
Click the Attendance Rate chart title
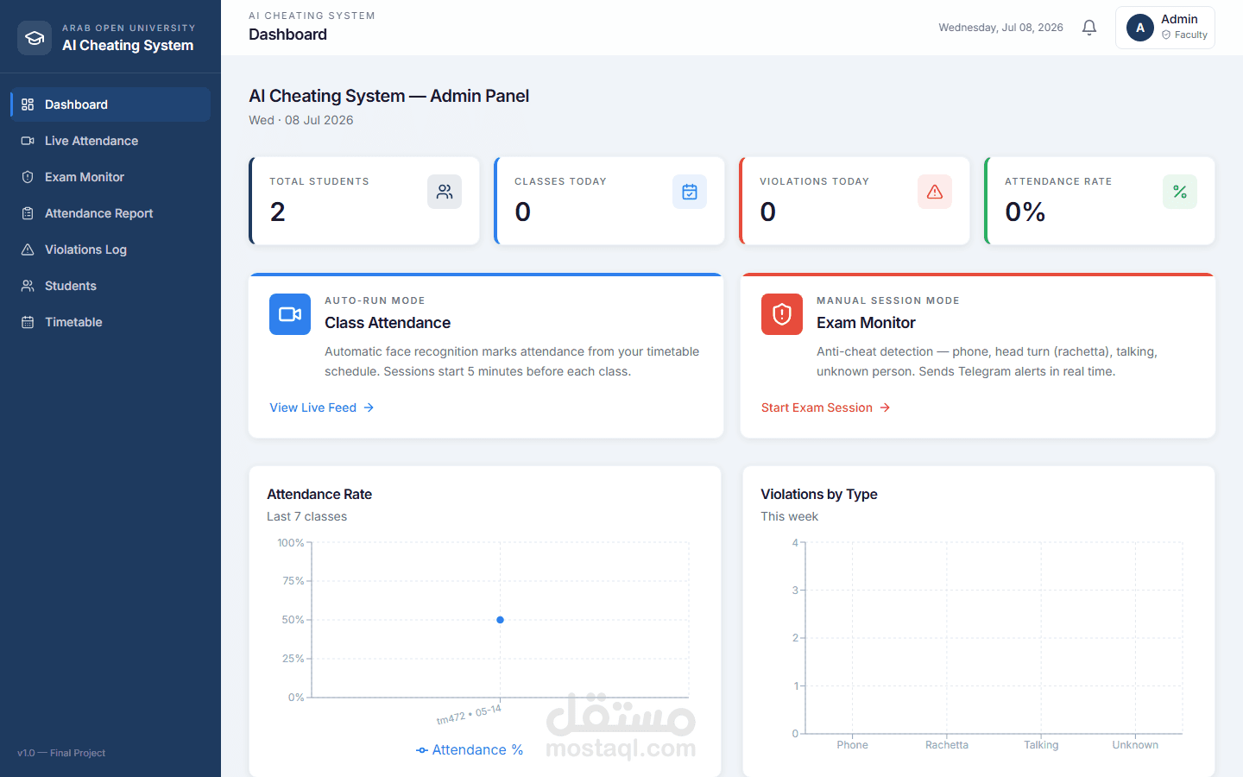[x=319, y=494]
